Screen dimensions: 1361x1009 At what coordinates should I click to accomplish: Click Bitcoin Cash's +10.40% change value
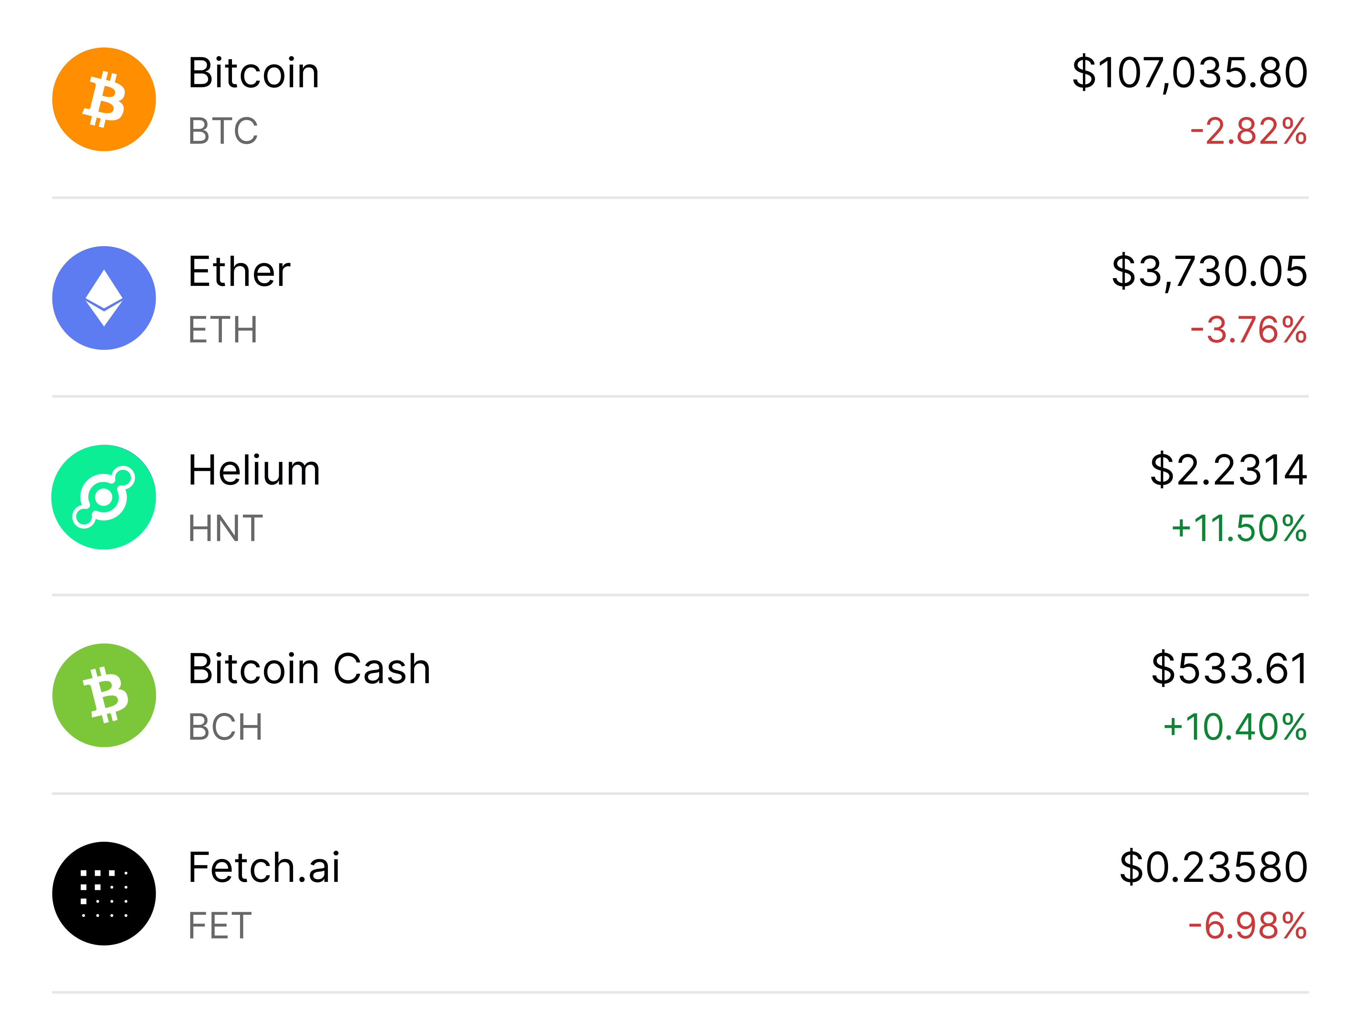[x=1235, y=727]
